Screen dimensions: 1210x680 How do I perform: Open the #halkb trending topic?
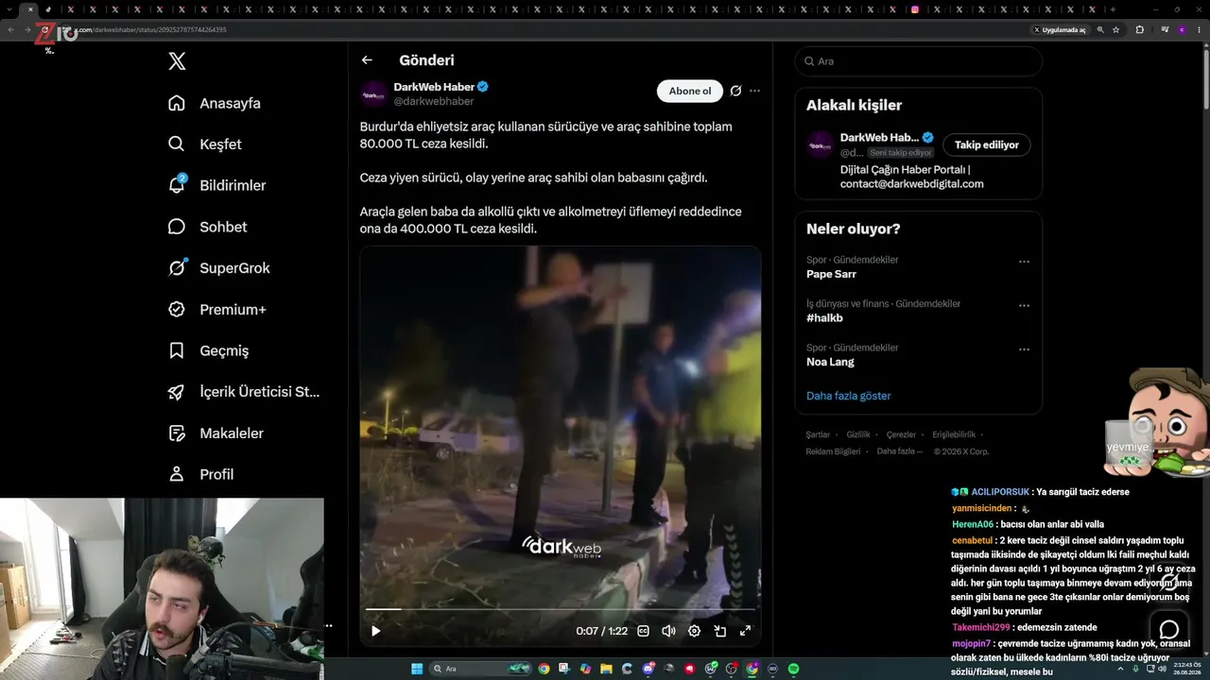coord(824,318)
